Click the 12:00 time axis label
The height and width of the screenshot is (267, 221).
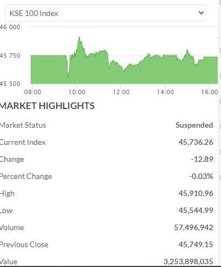tap(121, 92)
